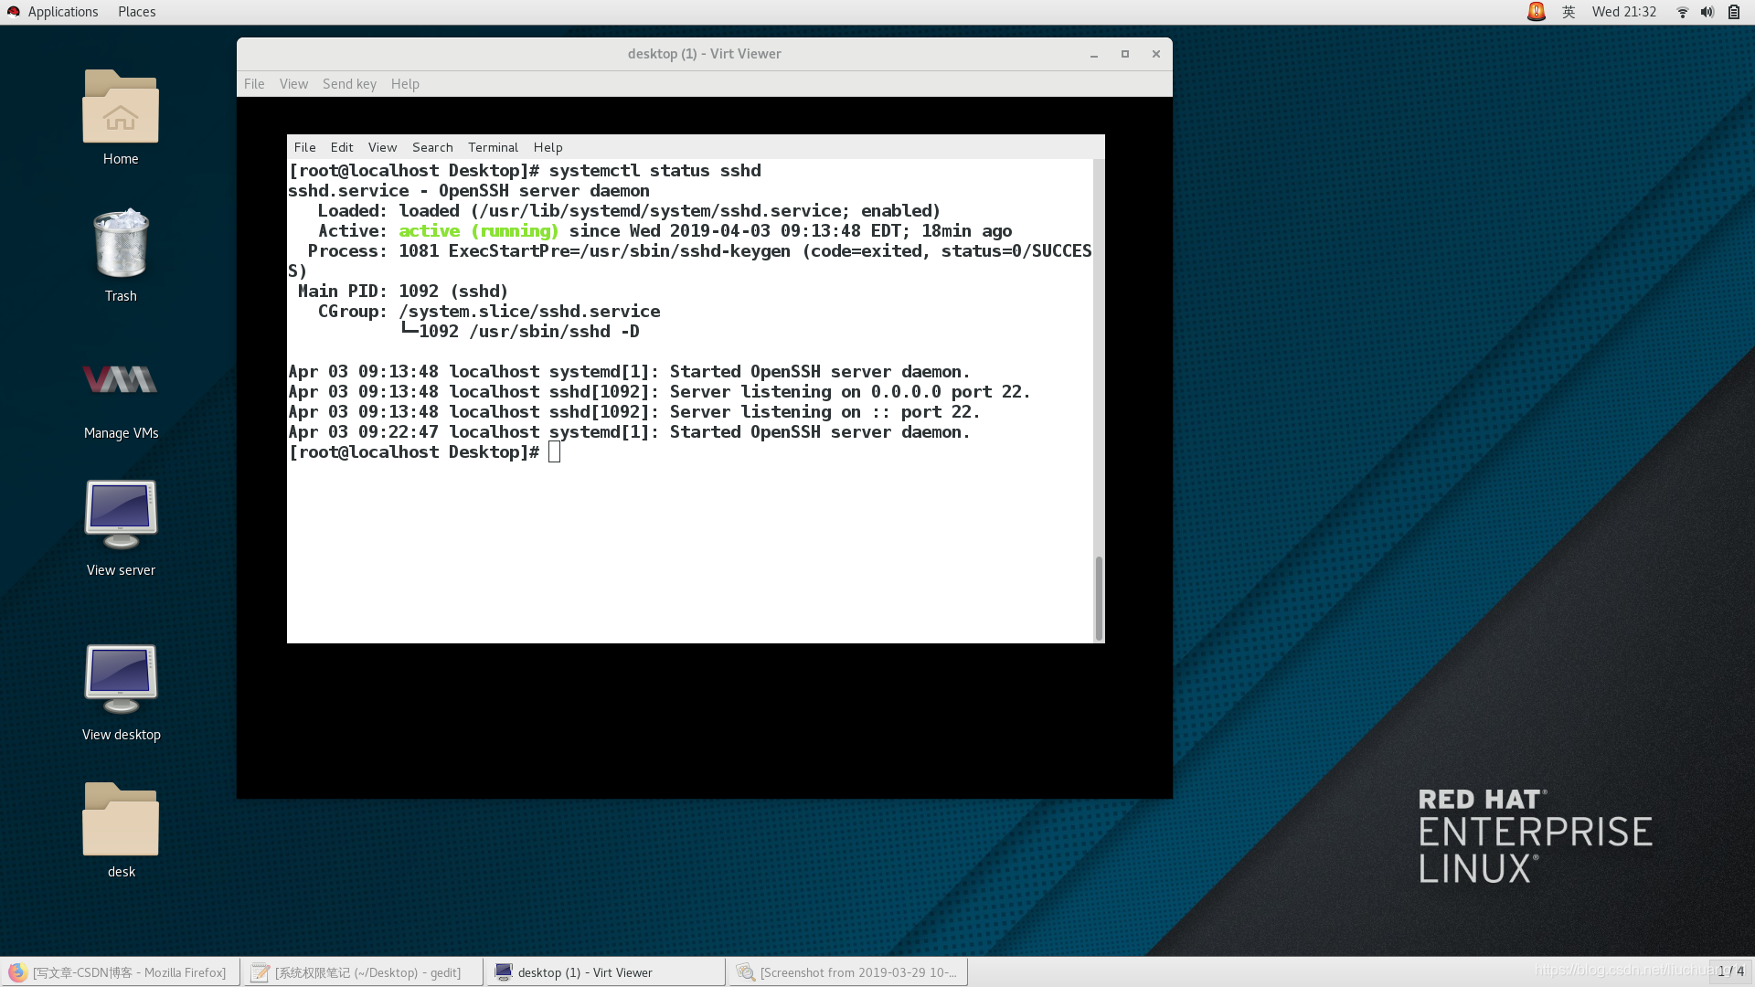
Task: Open Places menu in top panel
Action: [136, 12]
